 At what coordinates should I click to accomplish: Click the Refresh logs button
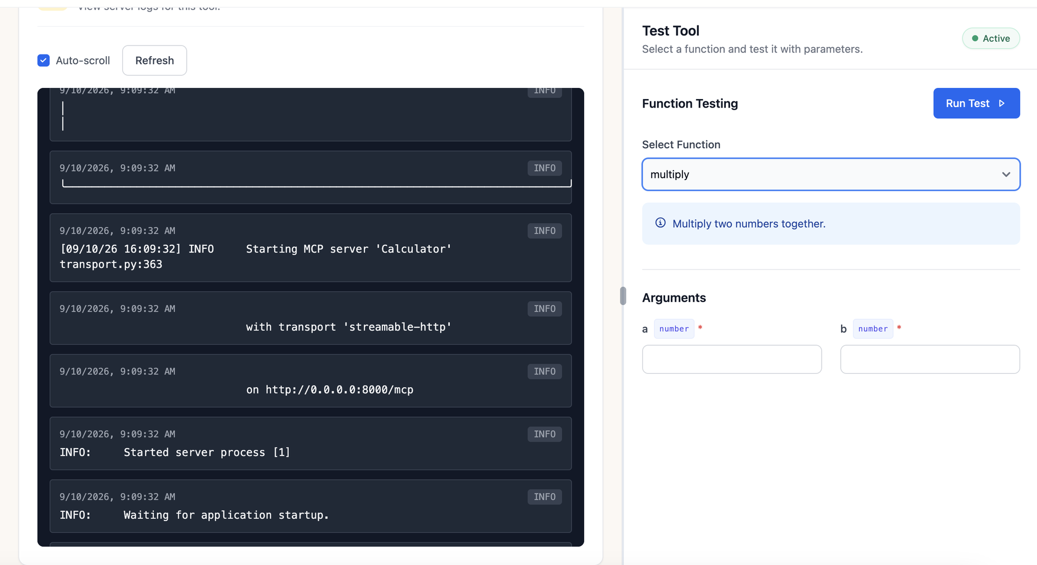[x=154, y=60]
